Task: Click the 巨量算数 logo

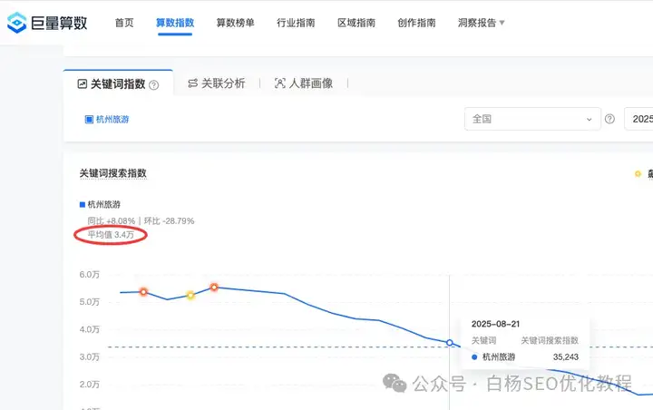Action: point(47,23)
